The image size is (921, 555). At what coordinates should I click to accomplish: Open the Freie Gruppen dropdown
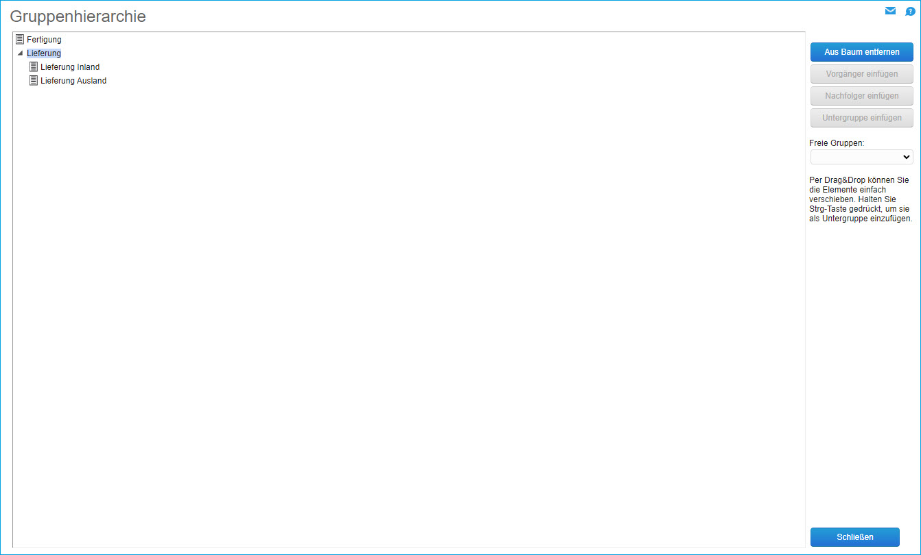[x=861, y=157]
